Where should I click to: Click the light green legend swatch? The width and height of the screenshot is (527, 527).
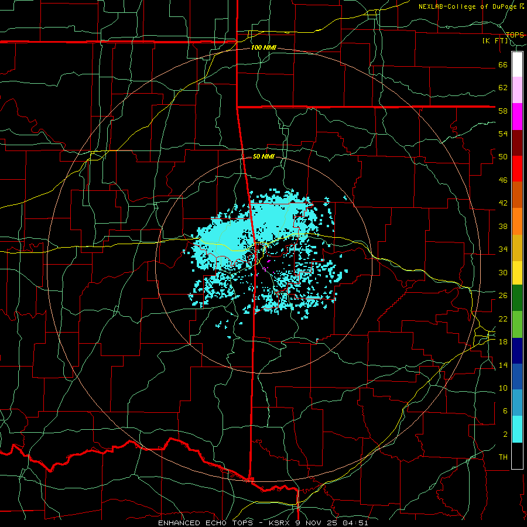[517, 324]
